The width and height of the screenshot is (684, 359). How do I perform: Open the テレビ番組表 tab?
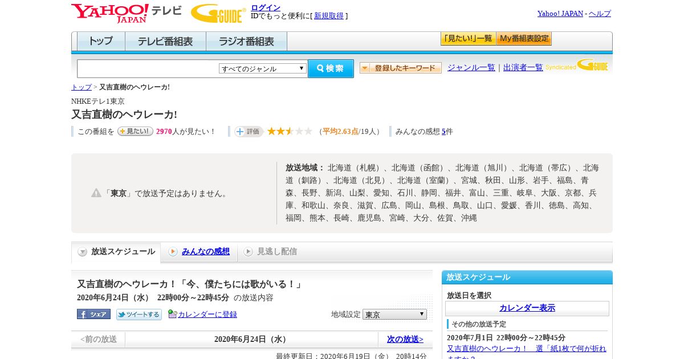pos(165,42)
